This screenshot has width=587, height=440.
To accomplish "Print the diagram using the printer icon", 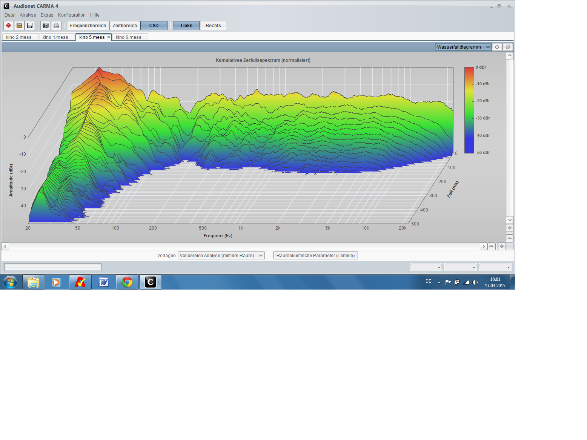I will (56, 26).
